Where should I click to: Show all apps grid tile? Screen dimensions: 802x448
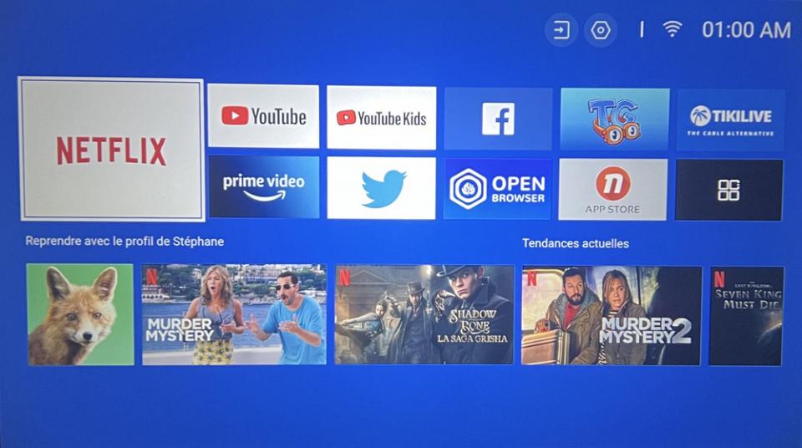[728, 190]
